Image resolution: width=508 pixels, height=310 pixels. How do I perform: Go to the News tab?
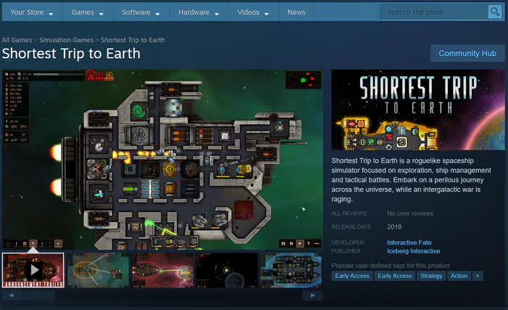click(296, 12)
